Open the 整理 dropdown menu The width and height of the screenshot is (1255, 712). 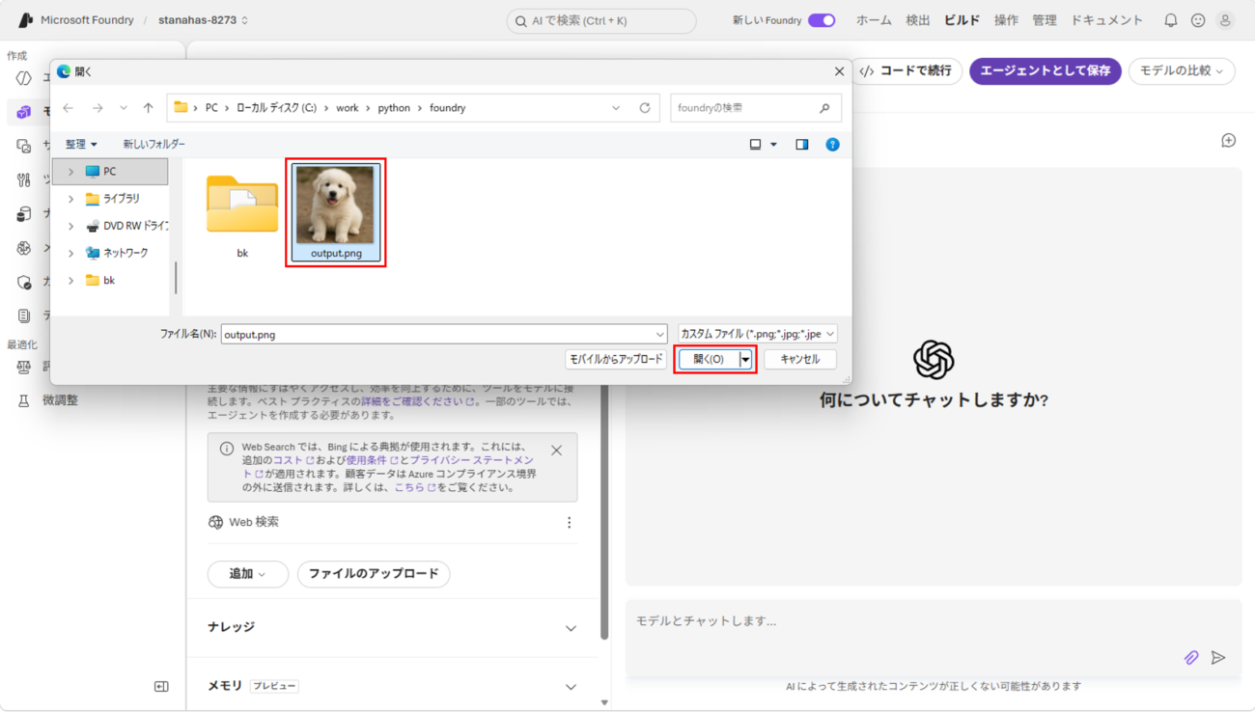click(81, 145)
